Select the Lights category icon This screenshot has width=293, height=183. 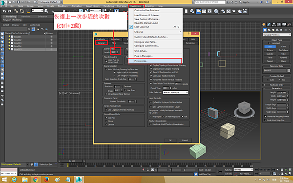click(273, 30)
